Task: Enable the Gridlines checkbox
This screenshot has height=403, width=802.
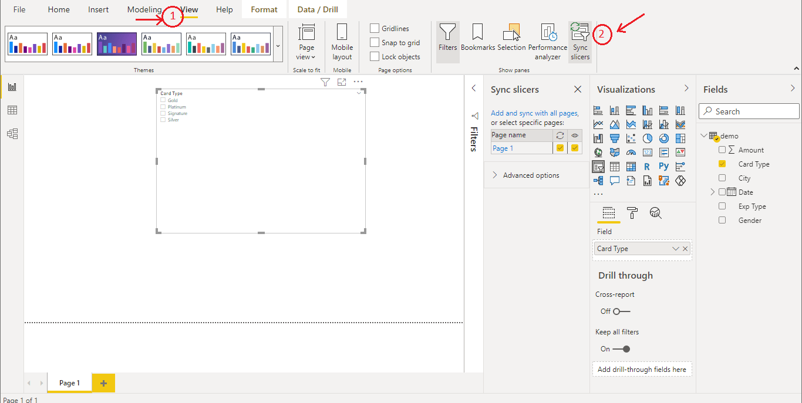Action: pos(374,28)
